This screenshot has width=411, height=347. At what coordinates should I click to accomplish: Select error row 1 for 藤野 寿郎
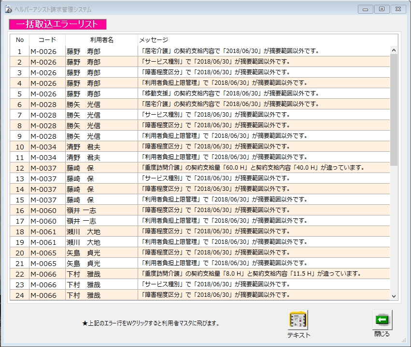[84, 51]
